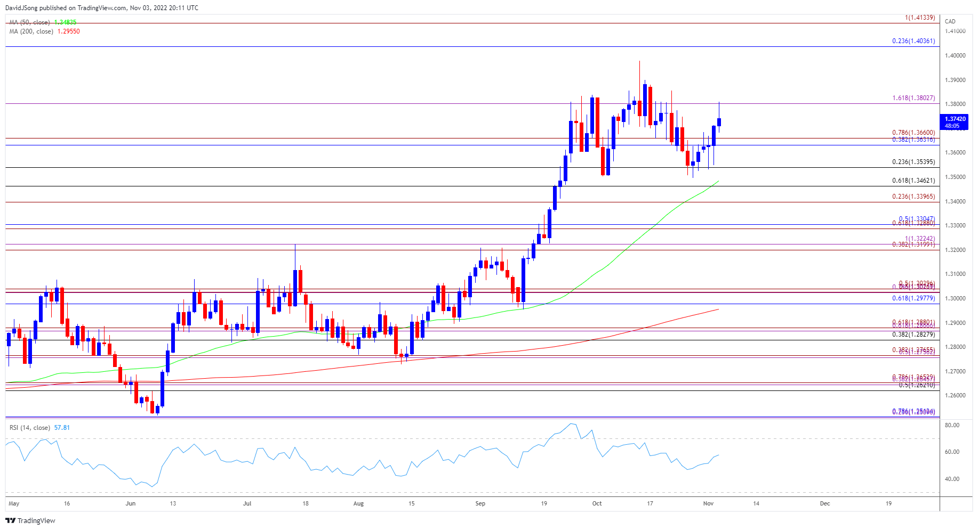978x530 pixels.
Task: Click the Fibonacci label 0.618(1.34621)
Action: tap(913, 181)
